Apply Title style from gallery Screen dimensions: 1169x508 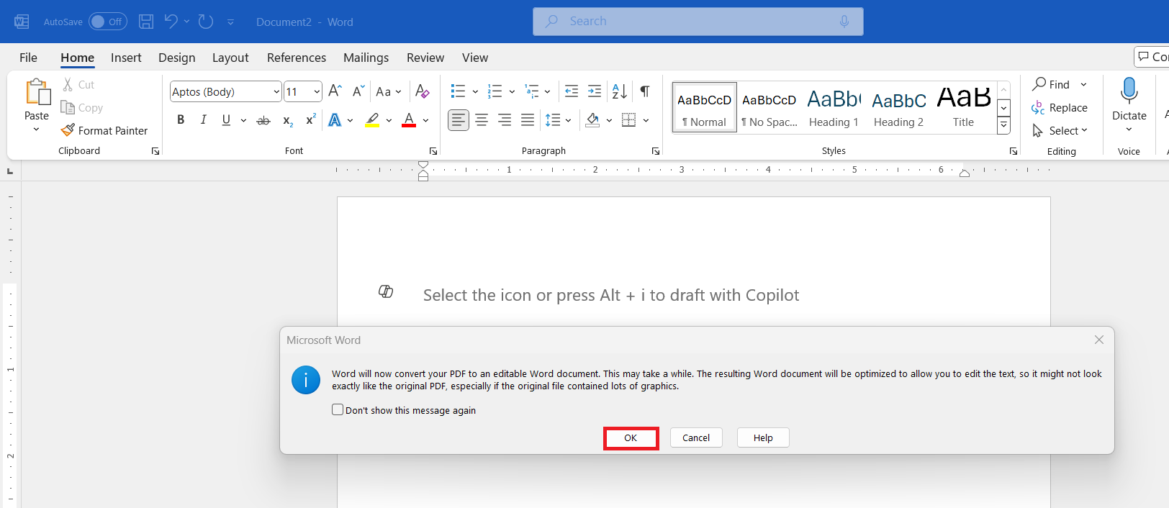coord(964,107)
